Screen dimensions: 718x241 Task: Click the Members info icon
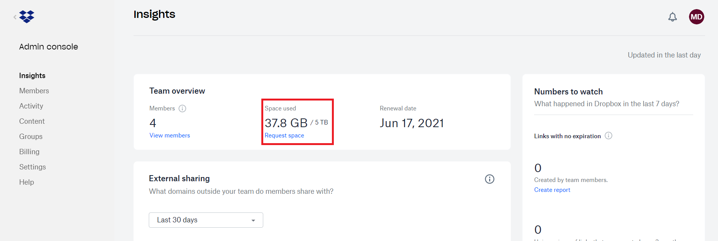[x=182, y=109]
